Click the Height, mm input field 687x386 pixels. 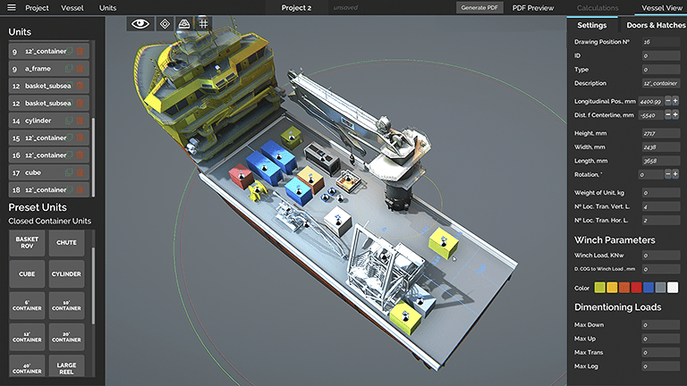(661, 133)
